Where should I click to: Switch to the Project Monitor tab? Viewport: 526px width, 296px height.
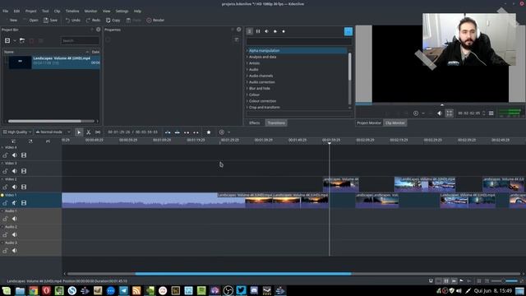369,123
